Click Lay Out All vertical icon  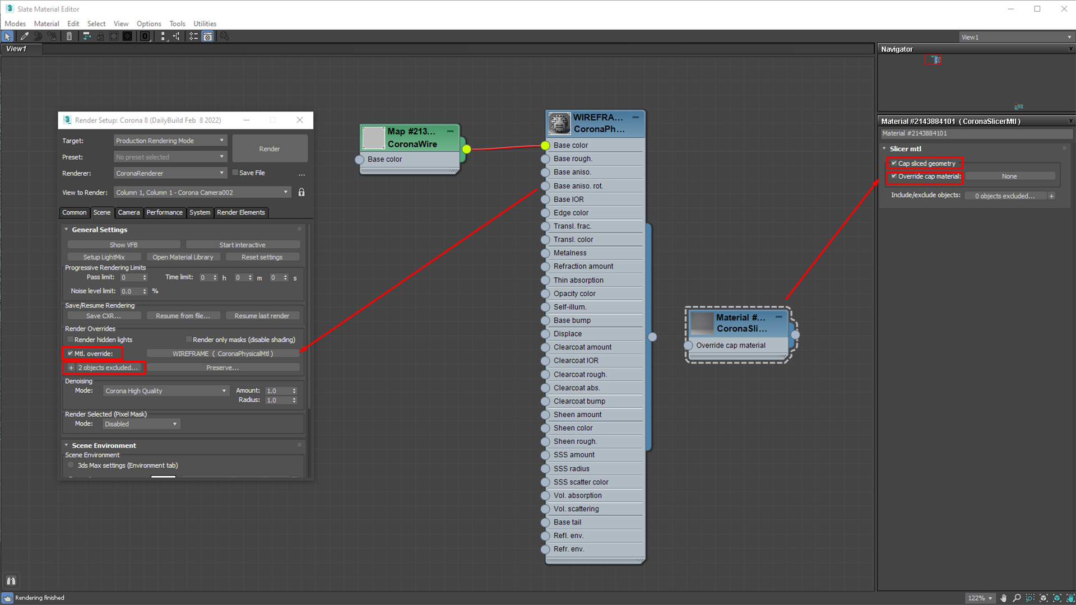tap(163, 36)
